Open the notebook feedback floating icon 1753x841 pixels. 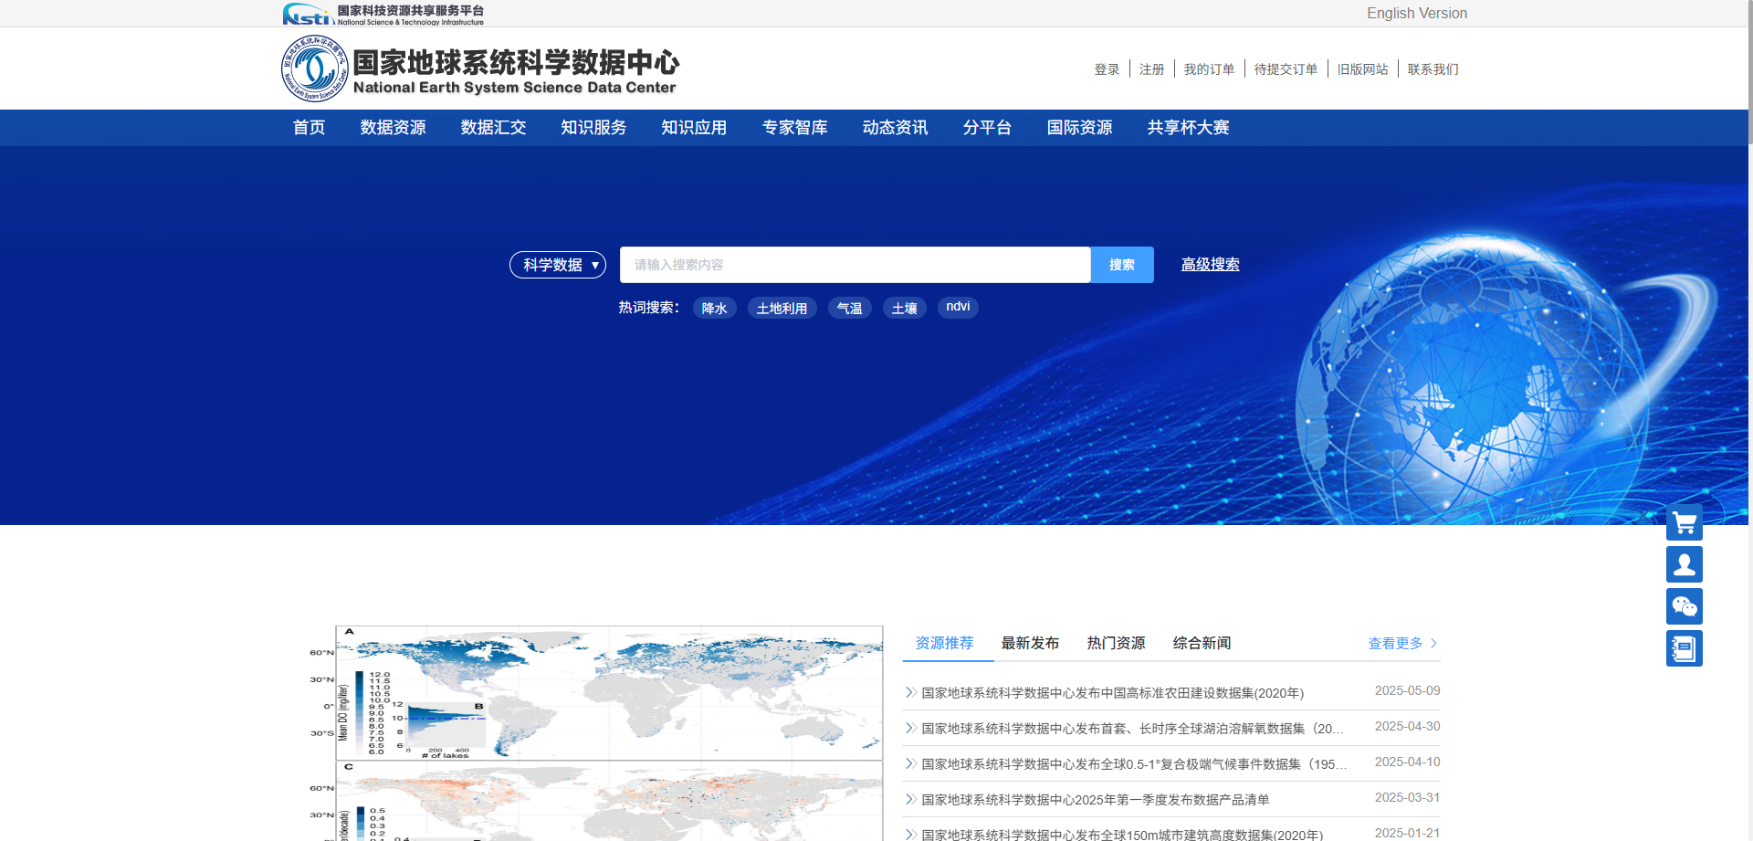pyautogui.click(x=1684, y=648)
